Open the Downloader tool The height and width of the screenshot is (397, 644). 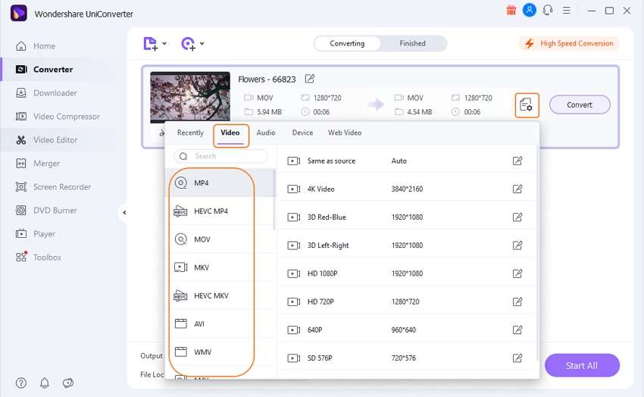point(46,92)
